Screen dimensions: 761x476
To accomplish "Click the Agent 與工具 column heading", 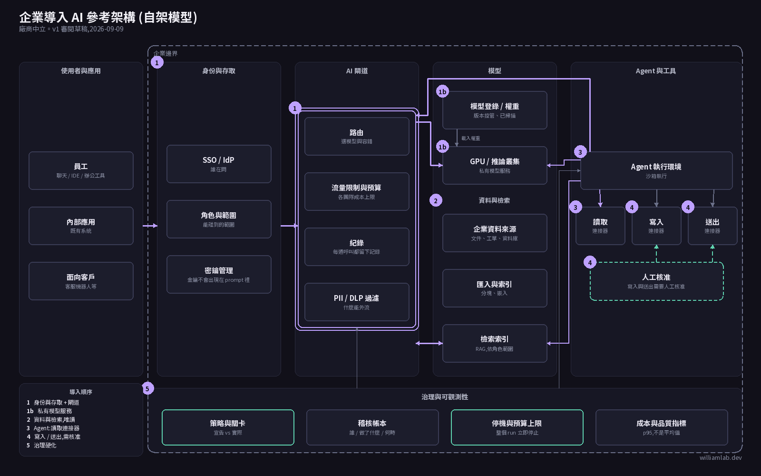I will pos(656,71).
